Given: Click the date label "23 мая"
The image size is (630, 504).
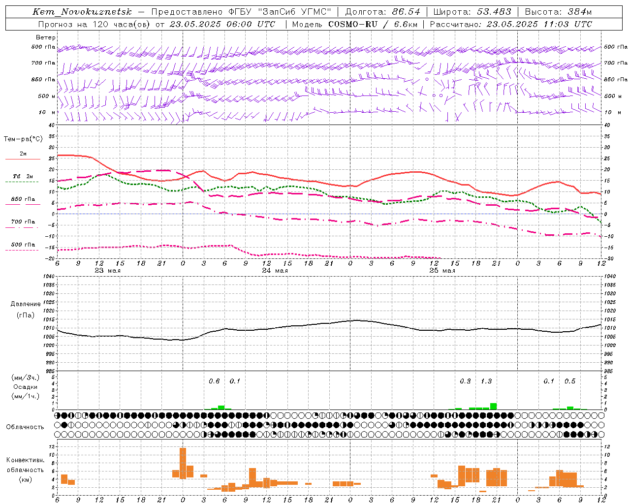Looking at the screenshot, I should pos(107,271).
